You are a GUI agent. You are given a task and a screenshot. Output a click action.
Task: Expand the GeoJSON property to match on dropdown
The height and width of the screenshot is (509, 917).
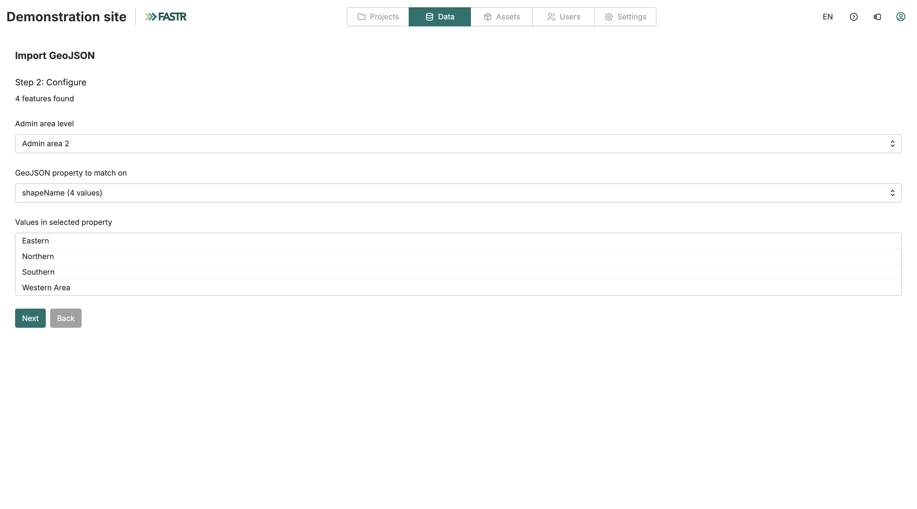458,193
